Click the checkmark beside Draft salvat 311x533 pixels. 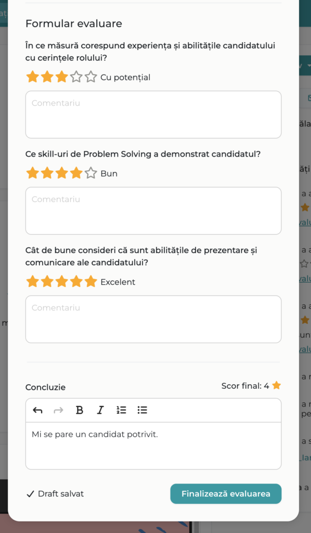pyautogui.click(x=30, y=493)
